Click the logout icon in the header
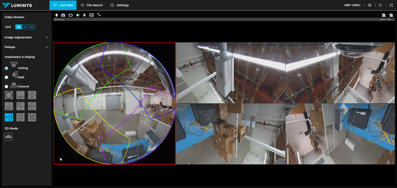 pyautogui.click(x=381, y=5)
